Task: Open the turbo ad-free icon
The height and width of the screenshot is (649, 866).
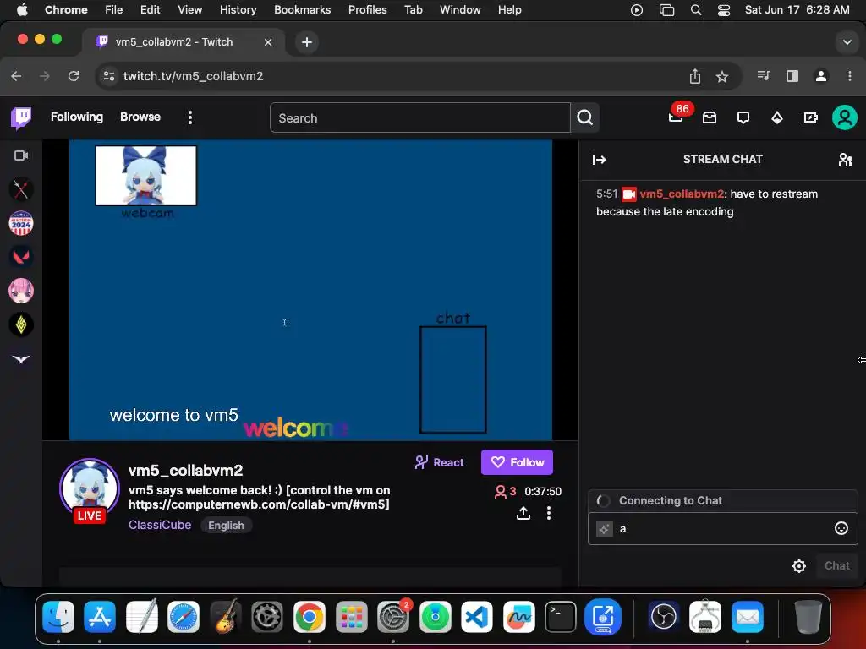Action: click(811, 117)
